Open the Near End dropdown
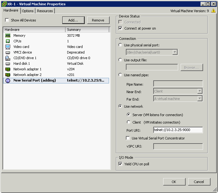The image size is (218, 193). pos(200,91)
